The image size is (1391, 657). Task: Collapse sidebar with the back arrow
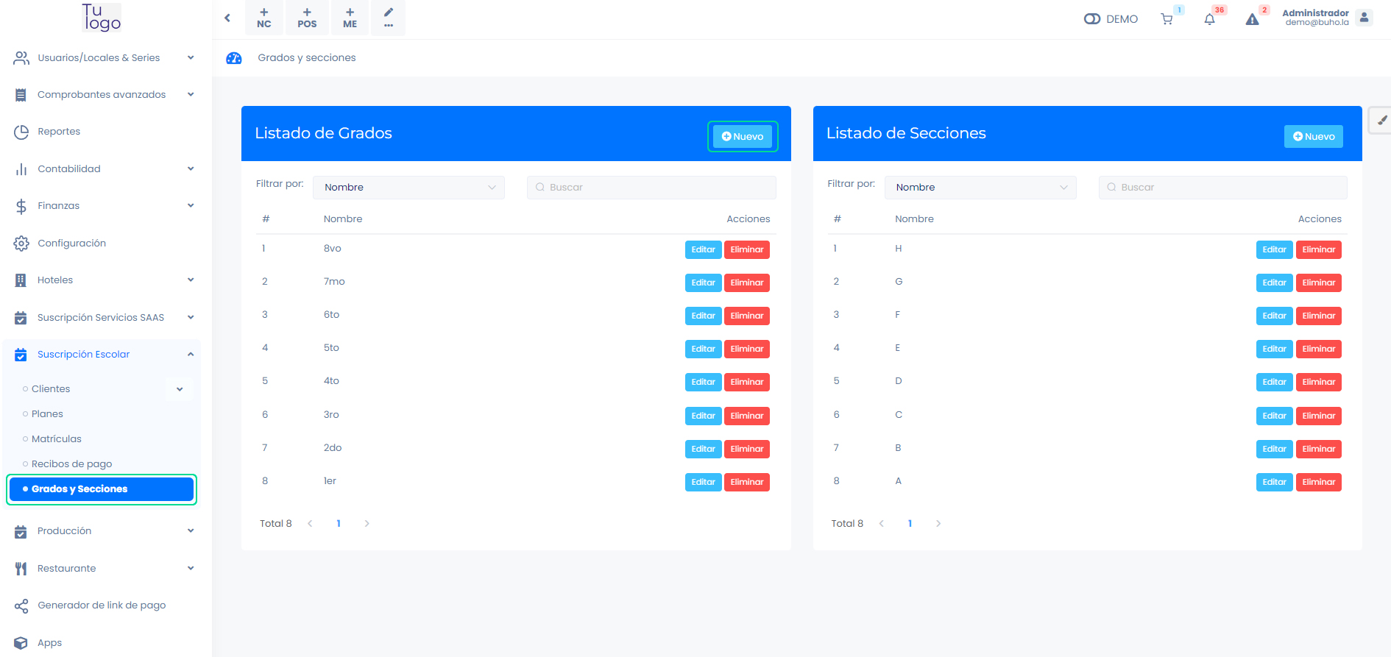(x=227, y=18)
